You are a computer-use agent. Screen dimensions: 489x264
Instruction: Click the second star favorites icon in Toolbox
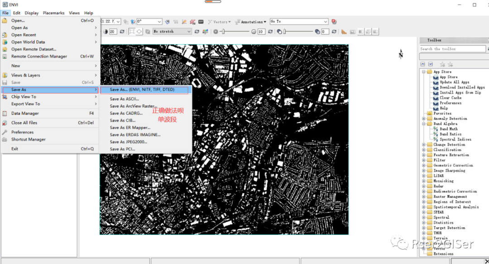(451, 64)
